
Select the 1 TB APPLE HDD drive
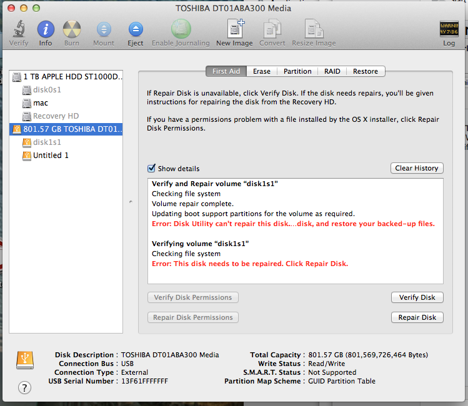pyautogui.click(x=66, y=77)
